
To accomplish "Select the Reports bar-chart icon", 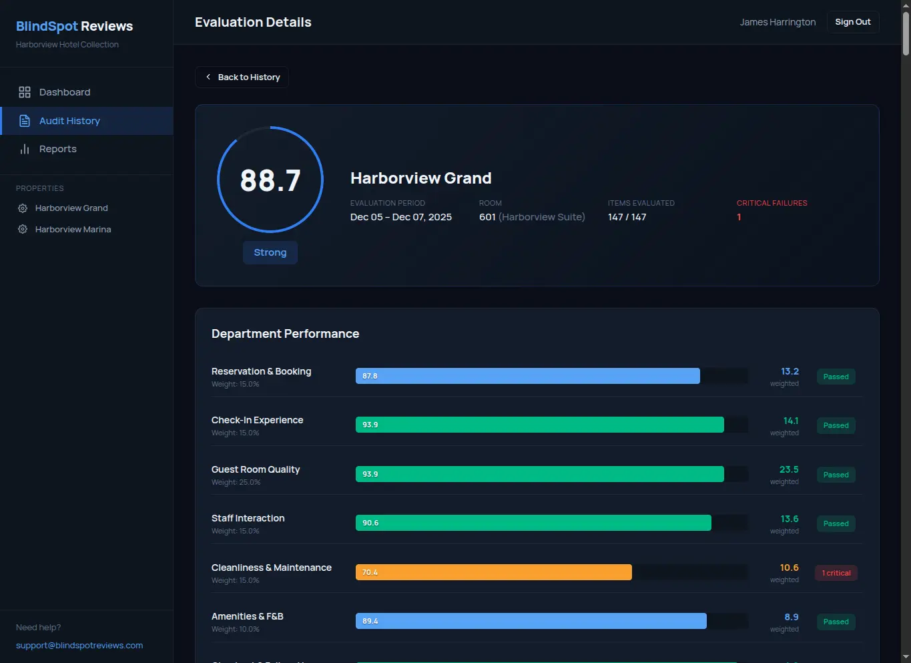I will [25, 148].
